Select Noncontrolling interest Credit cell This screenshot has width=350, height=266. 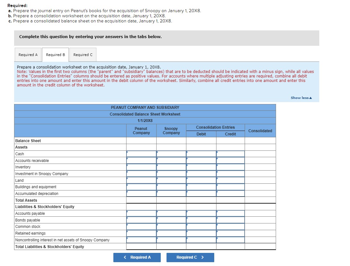[x=230, y=240]
